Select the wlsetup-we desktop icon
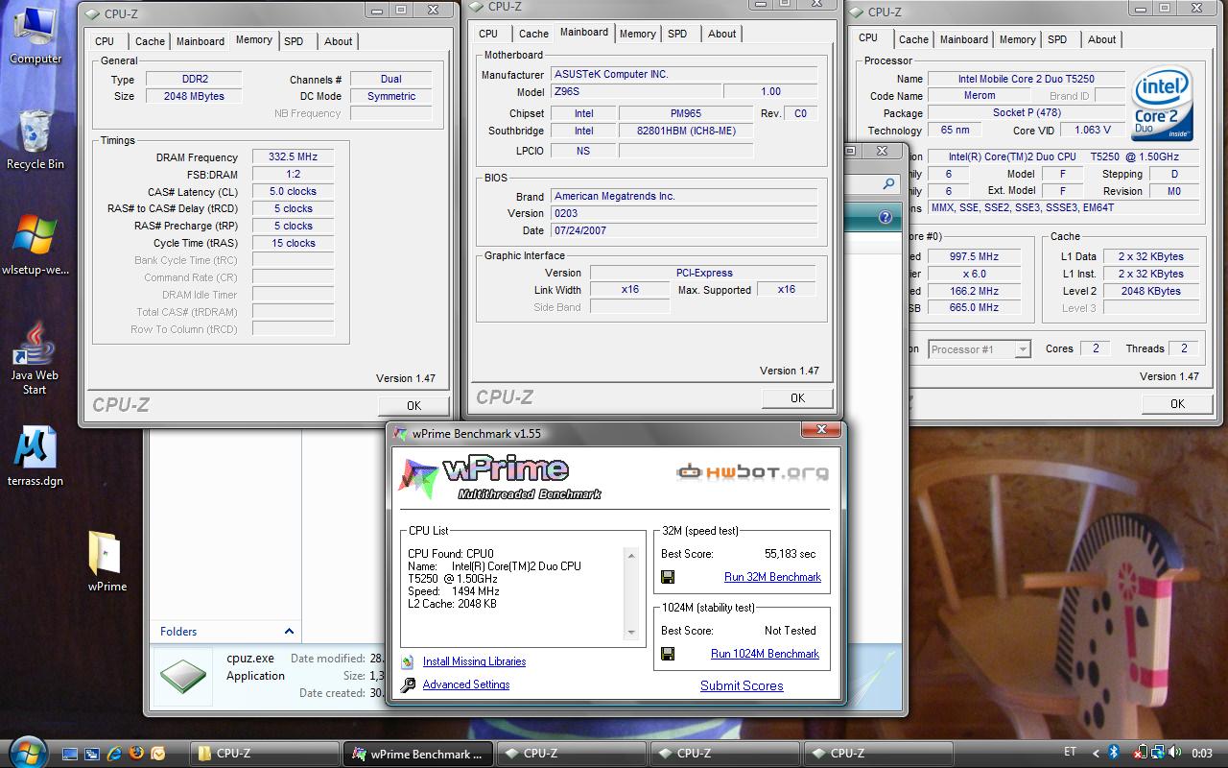 [x=35, y=245]
